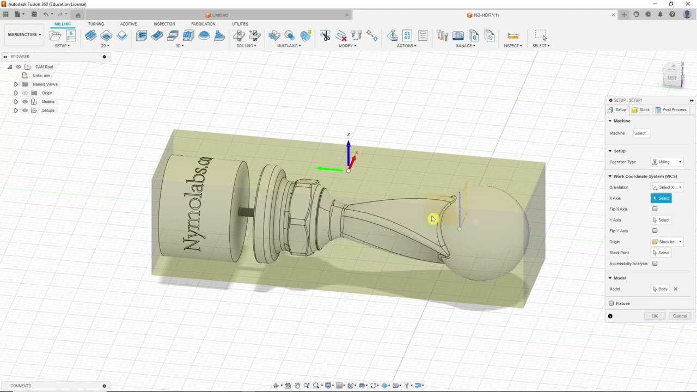Open the data panel grid icon

(5, 15)
